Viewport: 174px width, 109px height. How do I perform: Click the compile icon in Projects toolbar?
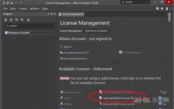tap(11, 20)
